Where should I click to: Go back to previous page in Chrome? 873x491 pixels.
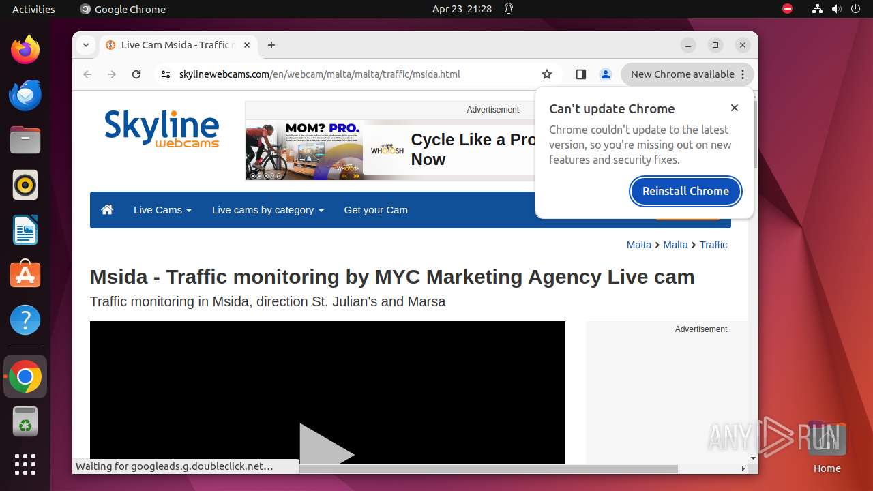coord(87,74)
